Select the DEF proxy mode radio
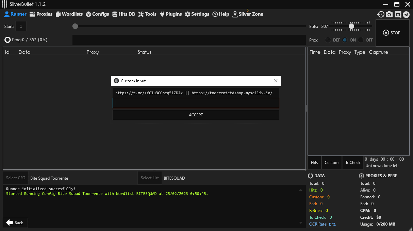This screenshot has height=231, width=413. pyautogui.click(x=328, y=40)
